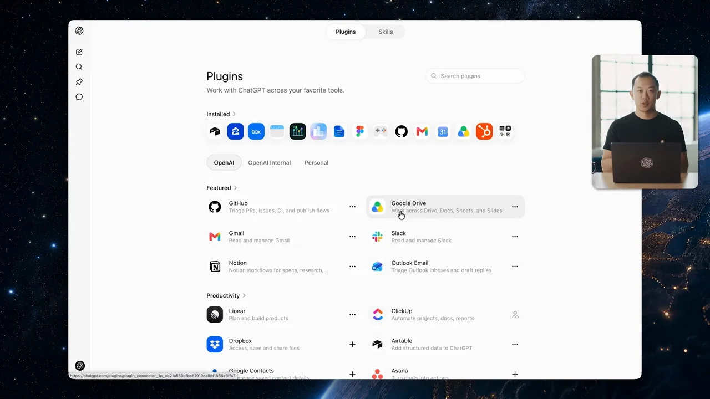Select the Personal filter tab

[x=316, y=163]
